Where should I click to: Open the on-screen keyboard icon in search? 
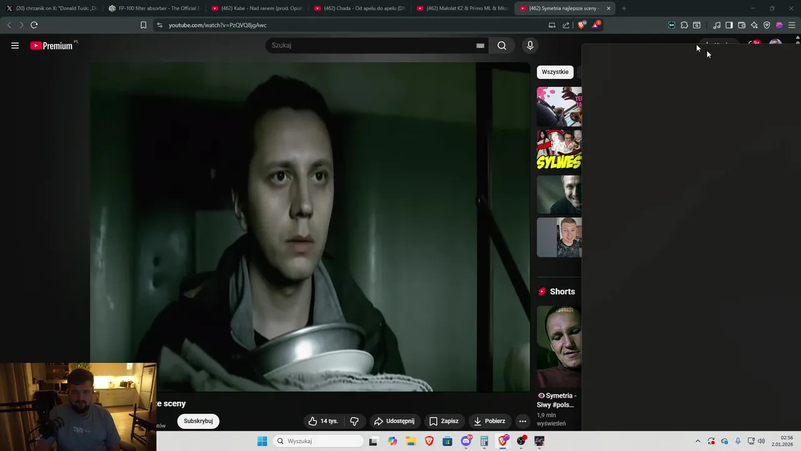(x=480, y=45)
